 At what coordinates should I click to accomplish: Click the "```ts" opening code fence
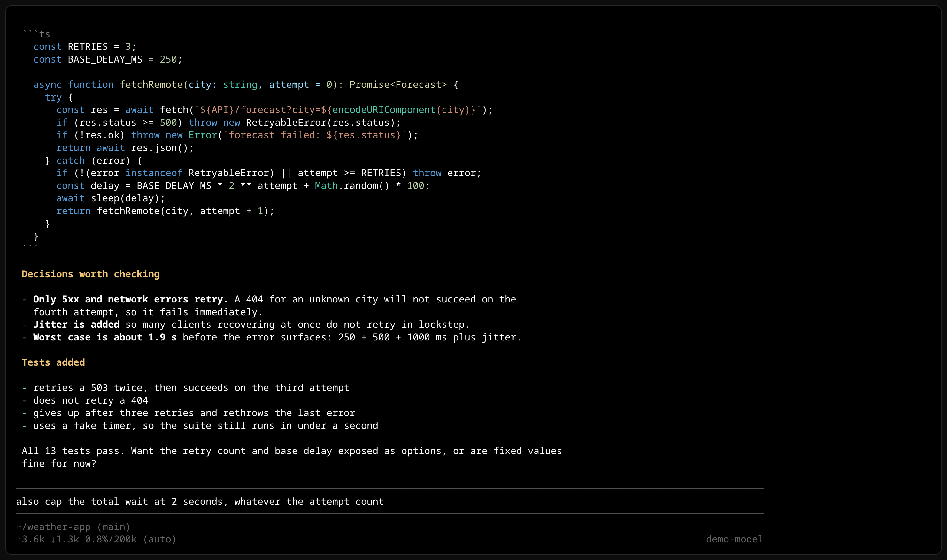pos(36,34)
